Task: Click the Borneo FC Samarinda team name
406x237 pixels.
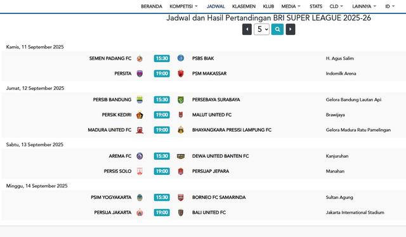Action: (219, 198)
